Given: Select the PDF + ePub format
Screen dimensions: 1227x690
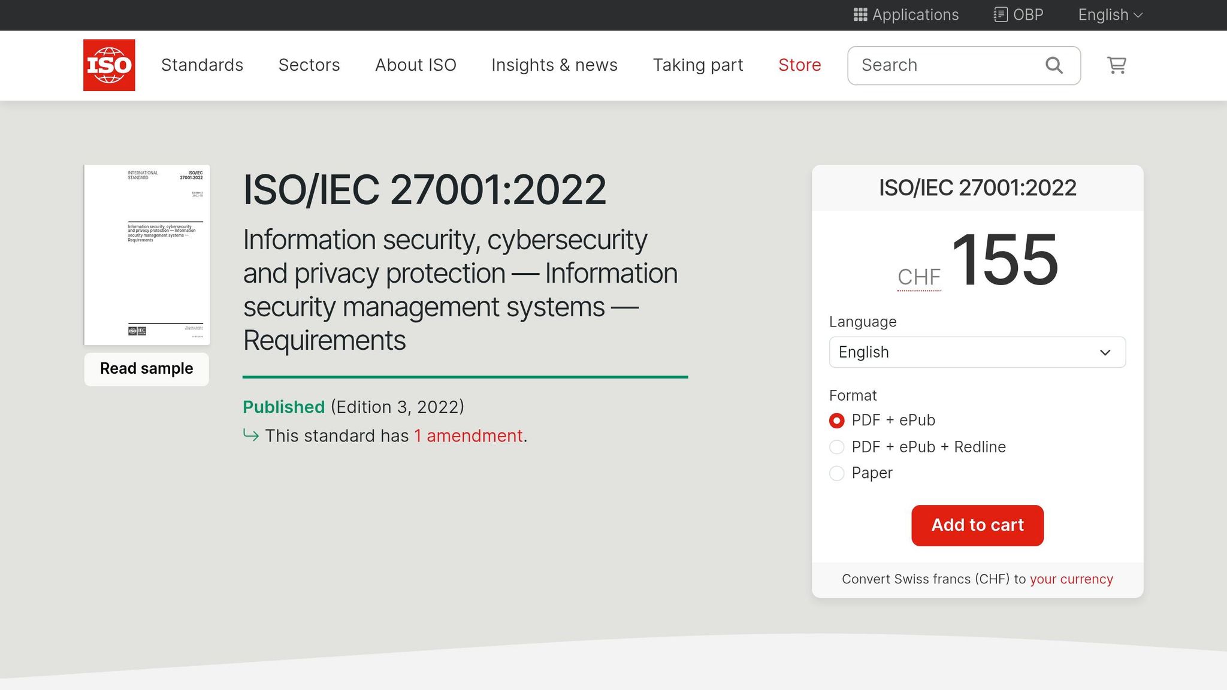Looking at the screenshot, I should click(836, 420).
